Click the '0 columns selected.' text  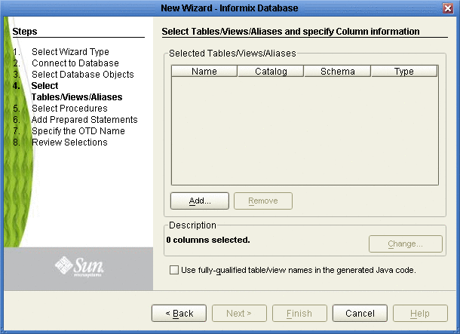coord(208,240)
